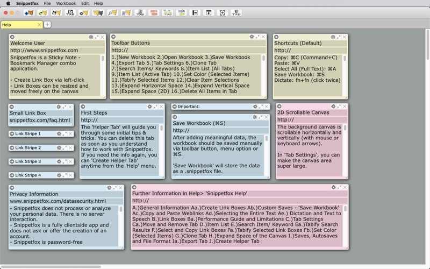
Task: Open Search Items/Keywords magnifier icon
Action: point(112,12)
